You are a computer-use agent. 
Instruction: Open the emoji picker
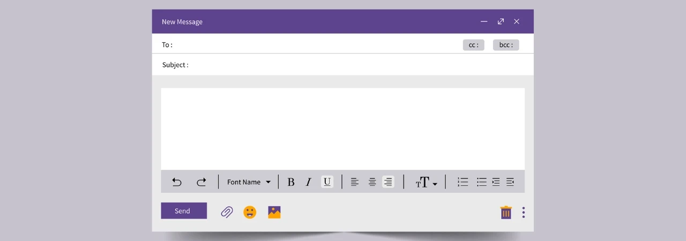pos(250,212)
